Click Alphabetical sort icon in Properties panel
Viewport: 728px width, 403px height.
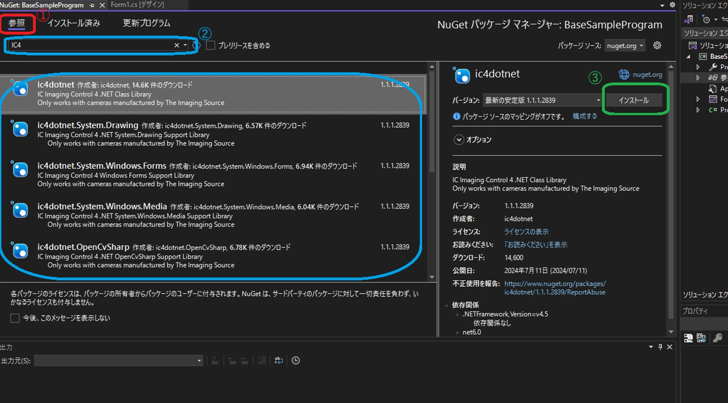tap(701, 338)
